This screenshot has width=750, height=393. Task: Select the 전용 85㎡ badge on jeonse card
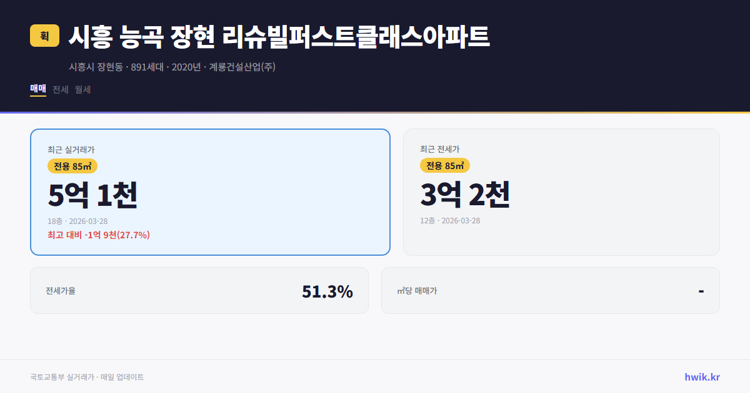tap(445, 165)
